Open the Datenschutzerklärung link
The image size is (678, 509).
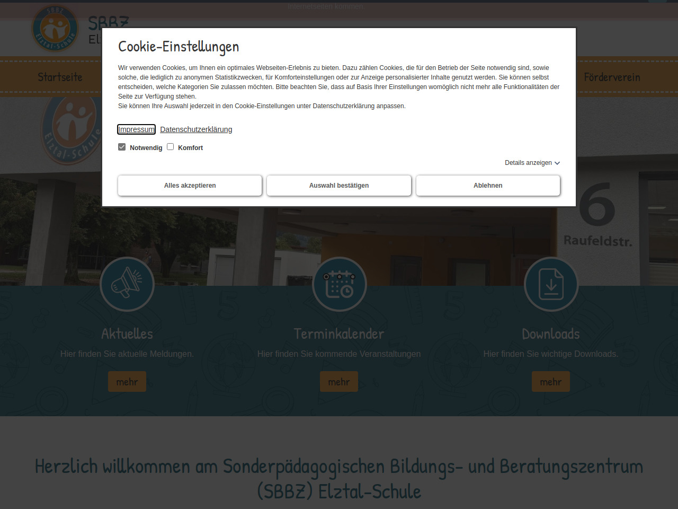click(x=196, y=129)
